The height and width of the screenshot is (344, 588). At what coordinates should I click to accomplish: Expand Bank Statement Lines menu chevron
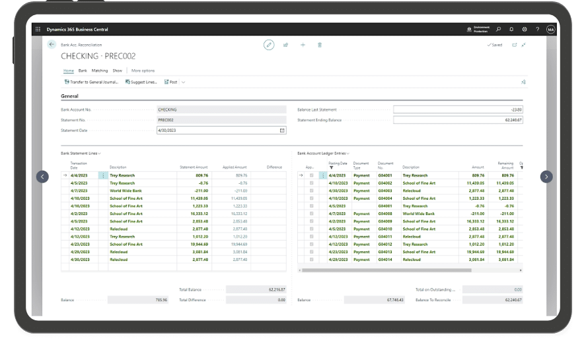click(99, 154)
